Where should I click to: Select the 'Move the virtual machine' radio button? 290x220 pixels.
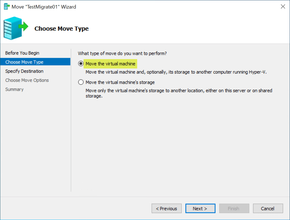(x=81, y=64)
